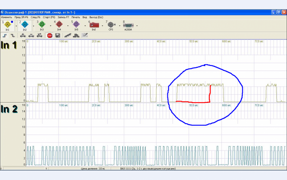Click Выход (Esc) to exit

[96, 17]
